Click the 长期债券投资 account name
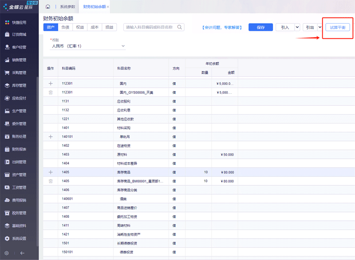355x260 pixels. coord(127,243)
